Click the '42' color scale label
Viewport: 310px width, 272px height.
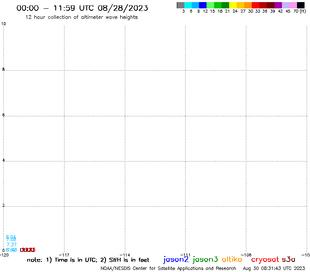280,11
